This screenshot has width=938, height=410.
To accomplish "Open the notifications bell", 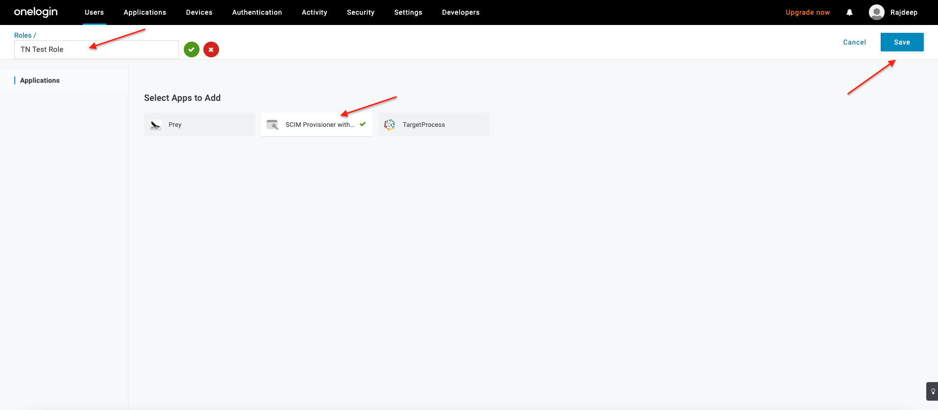I will point(849,12).
